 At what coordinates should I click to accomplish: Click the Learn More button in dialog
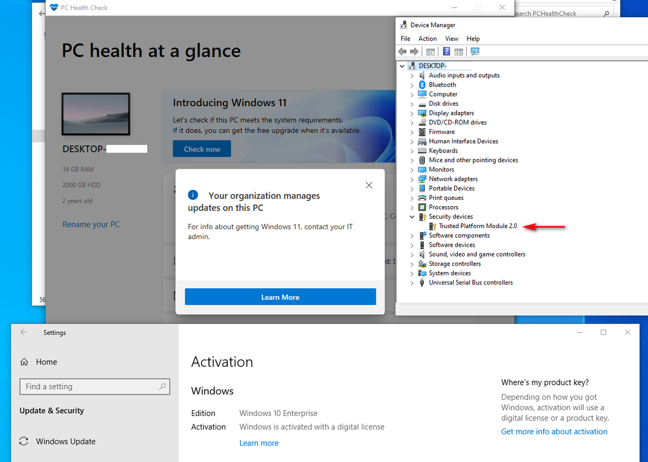point(280,297)
